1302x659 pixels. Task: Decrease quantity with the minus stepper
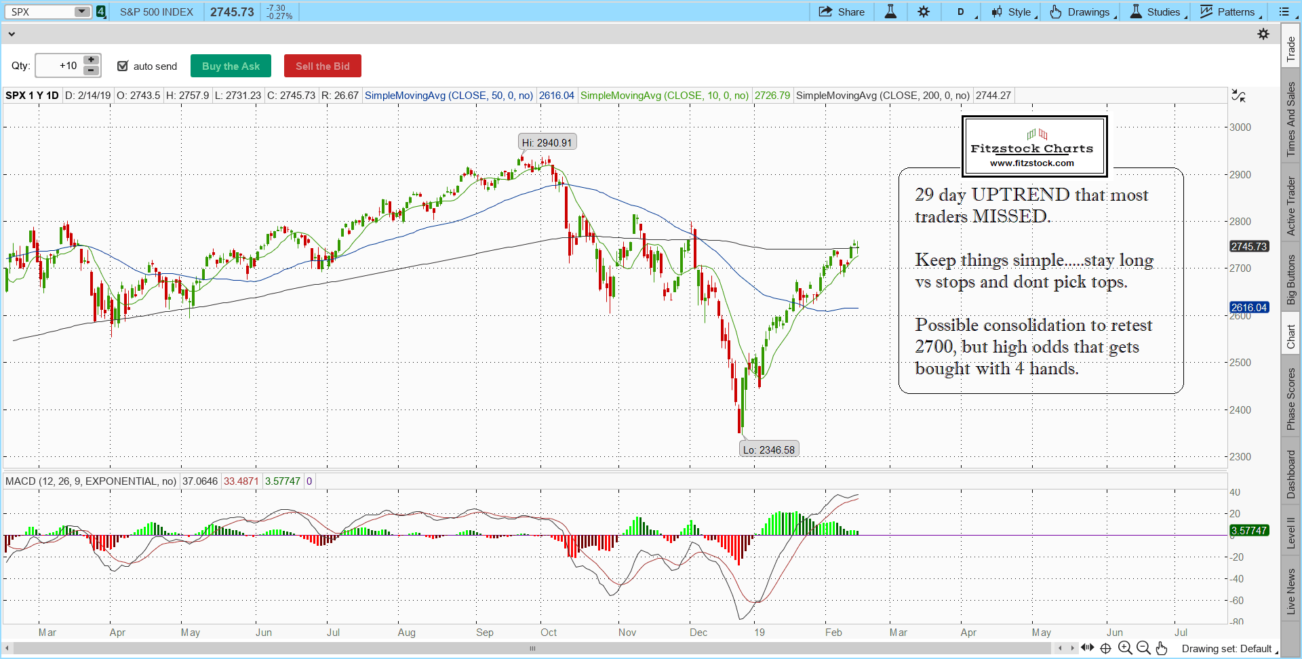pyautogui.click(x=91, y=71)
